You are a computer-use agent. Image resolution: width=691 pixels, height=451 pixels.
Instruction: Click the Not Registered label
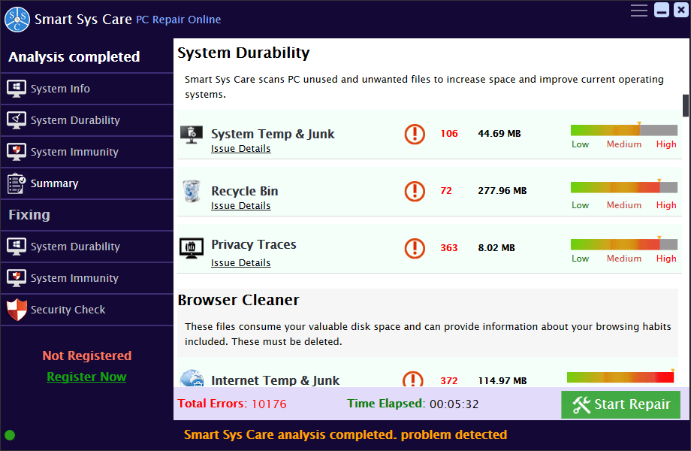pos(87,356)
